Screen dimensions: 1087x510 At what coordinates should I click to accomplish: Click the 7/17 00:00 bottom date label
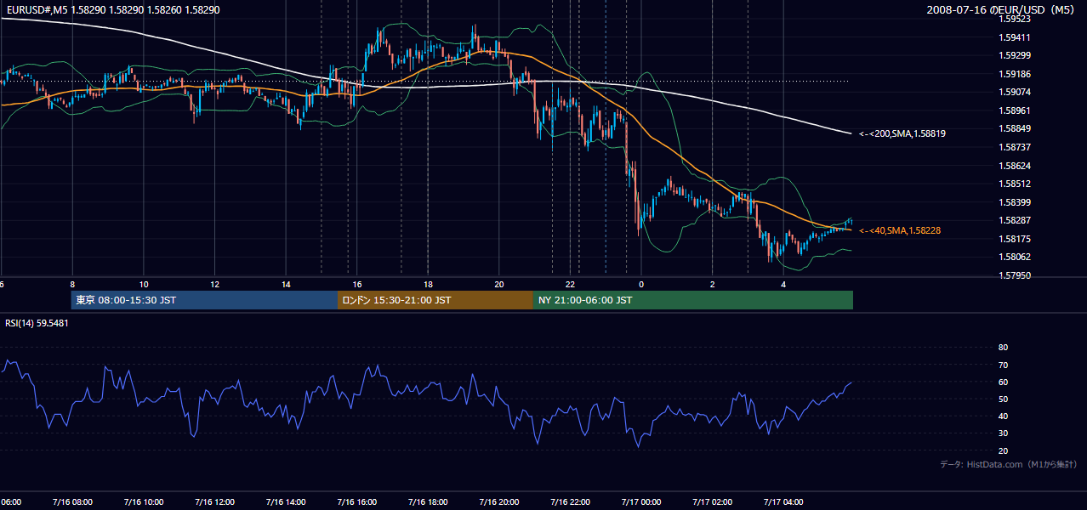[x=640, y=502]
